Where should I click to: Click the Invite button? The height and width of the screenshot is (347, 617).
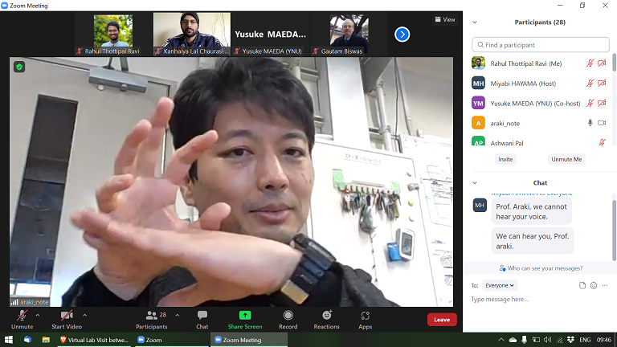point(505,159)
